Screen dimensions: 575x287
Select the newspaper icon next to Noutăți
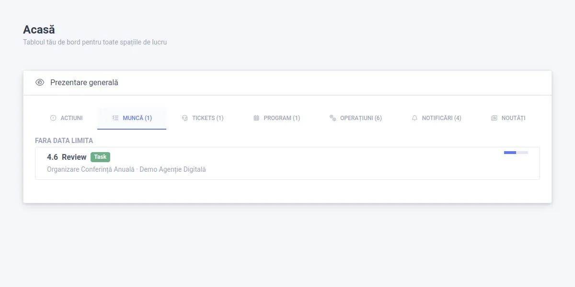coord(494,118)
